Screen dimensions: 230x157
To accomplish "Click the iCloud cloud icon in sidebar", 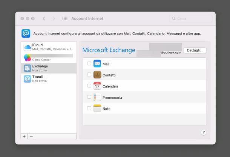I will pos(28,47).
